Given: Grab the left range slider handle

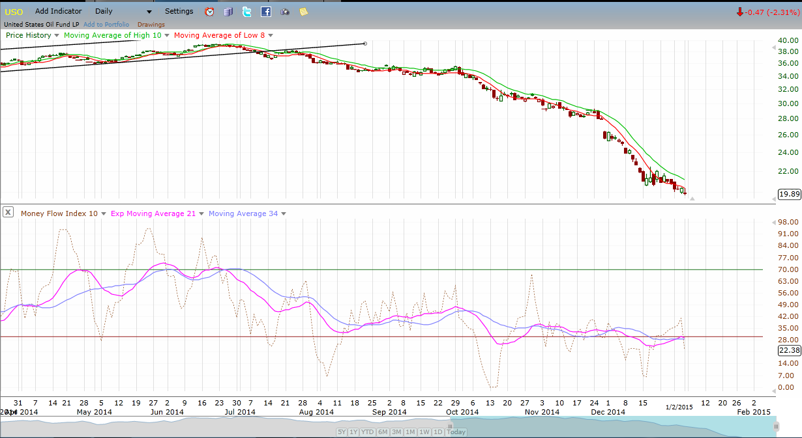Looking at the screenshot, I should (449, 426).
